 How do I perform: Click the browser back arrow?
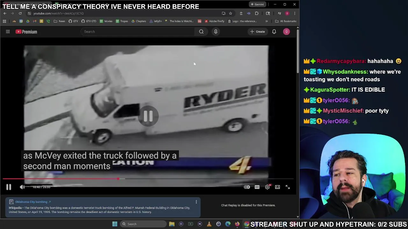5,13
